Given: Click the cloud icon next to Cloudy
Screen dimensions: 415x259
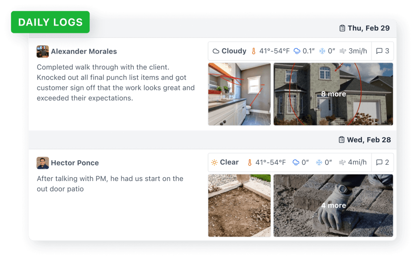Looking at the screenshot, I should (216, 51).
